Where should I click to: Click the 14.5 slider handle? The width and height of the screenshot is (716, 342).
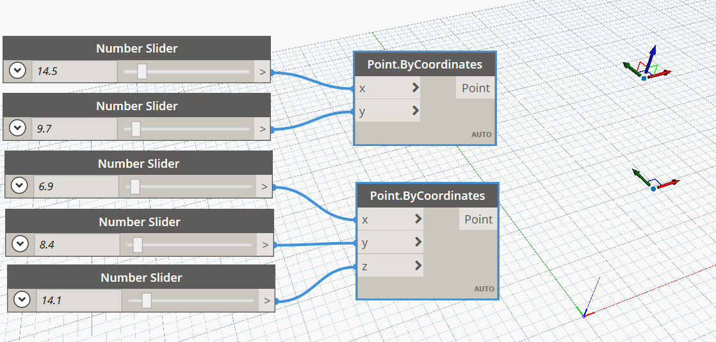pyautogui.click(x=142, y=71)
